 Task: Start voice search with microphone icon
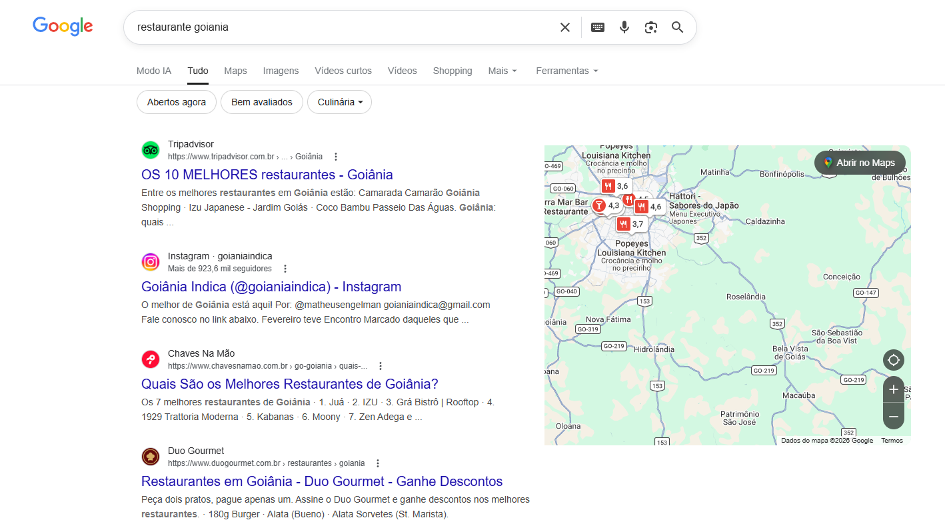624,27
